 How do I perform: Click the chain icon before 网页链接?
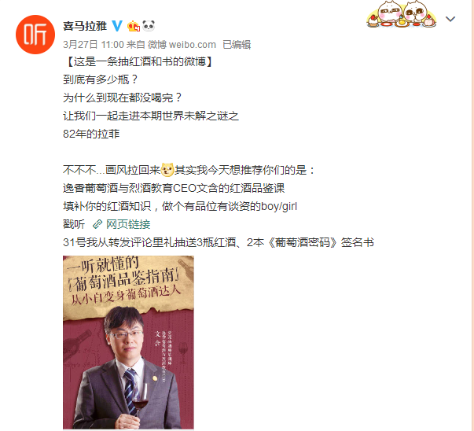(97, 224)
